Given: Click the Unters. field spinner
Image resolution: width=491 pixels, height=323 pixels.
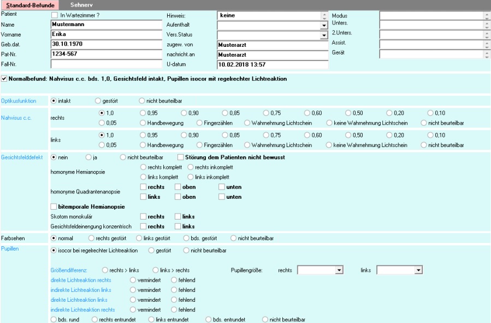Looking at the screenshot, I should tap(487, 25).
